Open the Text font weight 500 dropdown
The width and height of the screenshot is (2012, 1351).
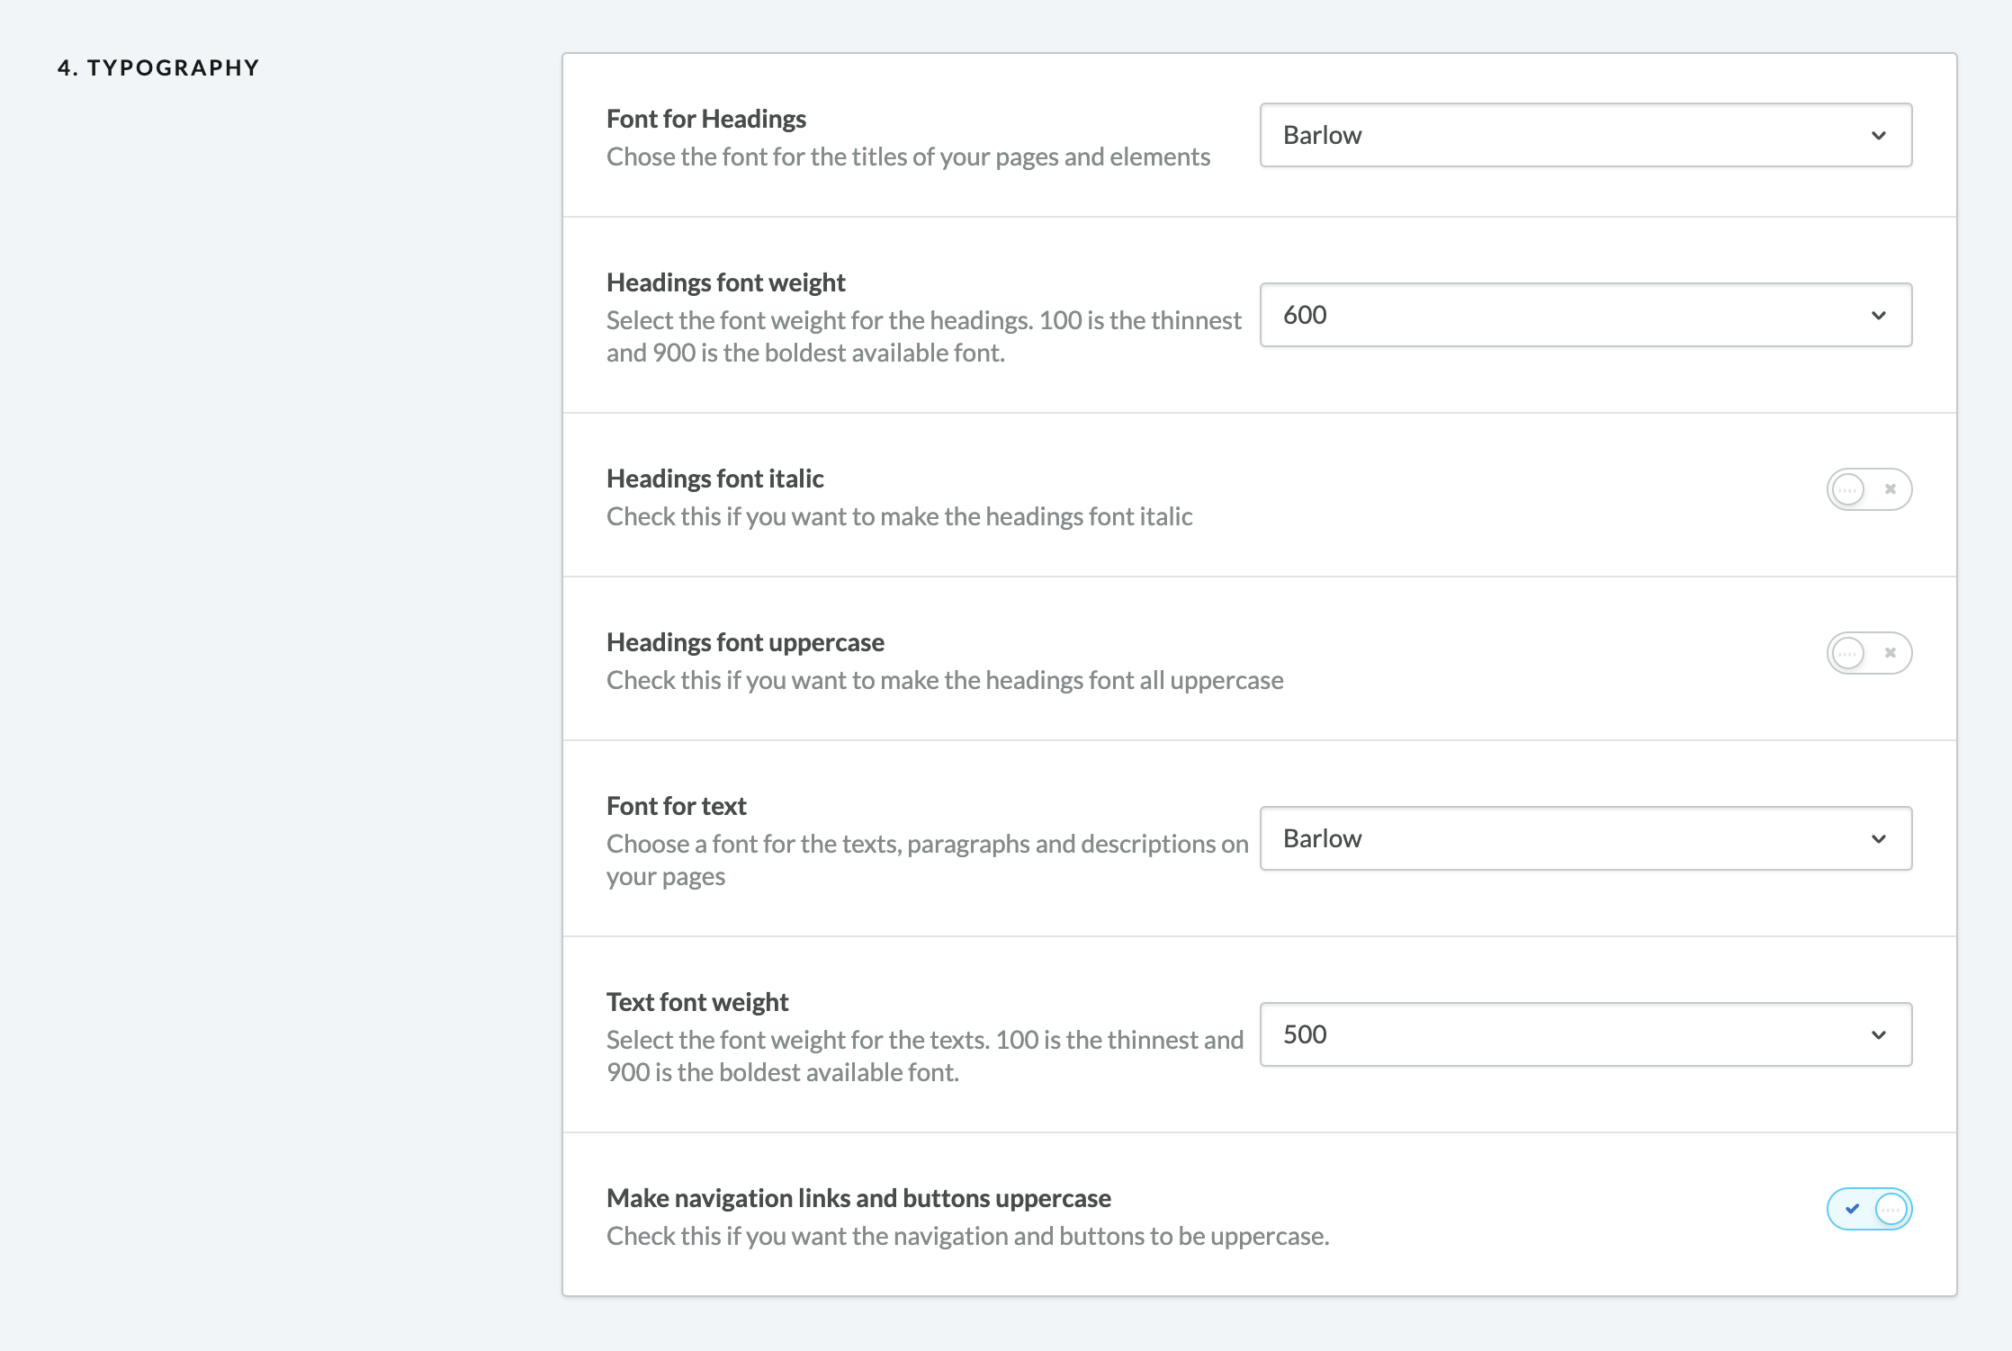click(x=1585, y=1034)
